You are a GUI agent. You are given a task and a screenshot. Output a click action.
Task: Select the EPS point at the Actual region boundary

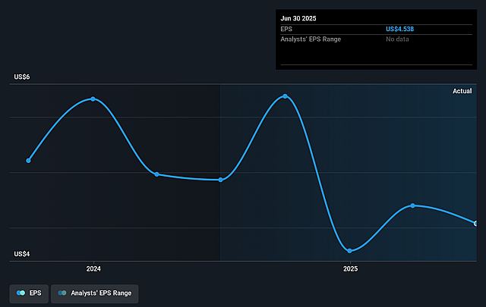coord(220,180)
